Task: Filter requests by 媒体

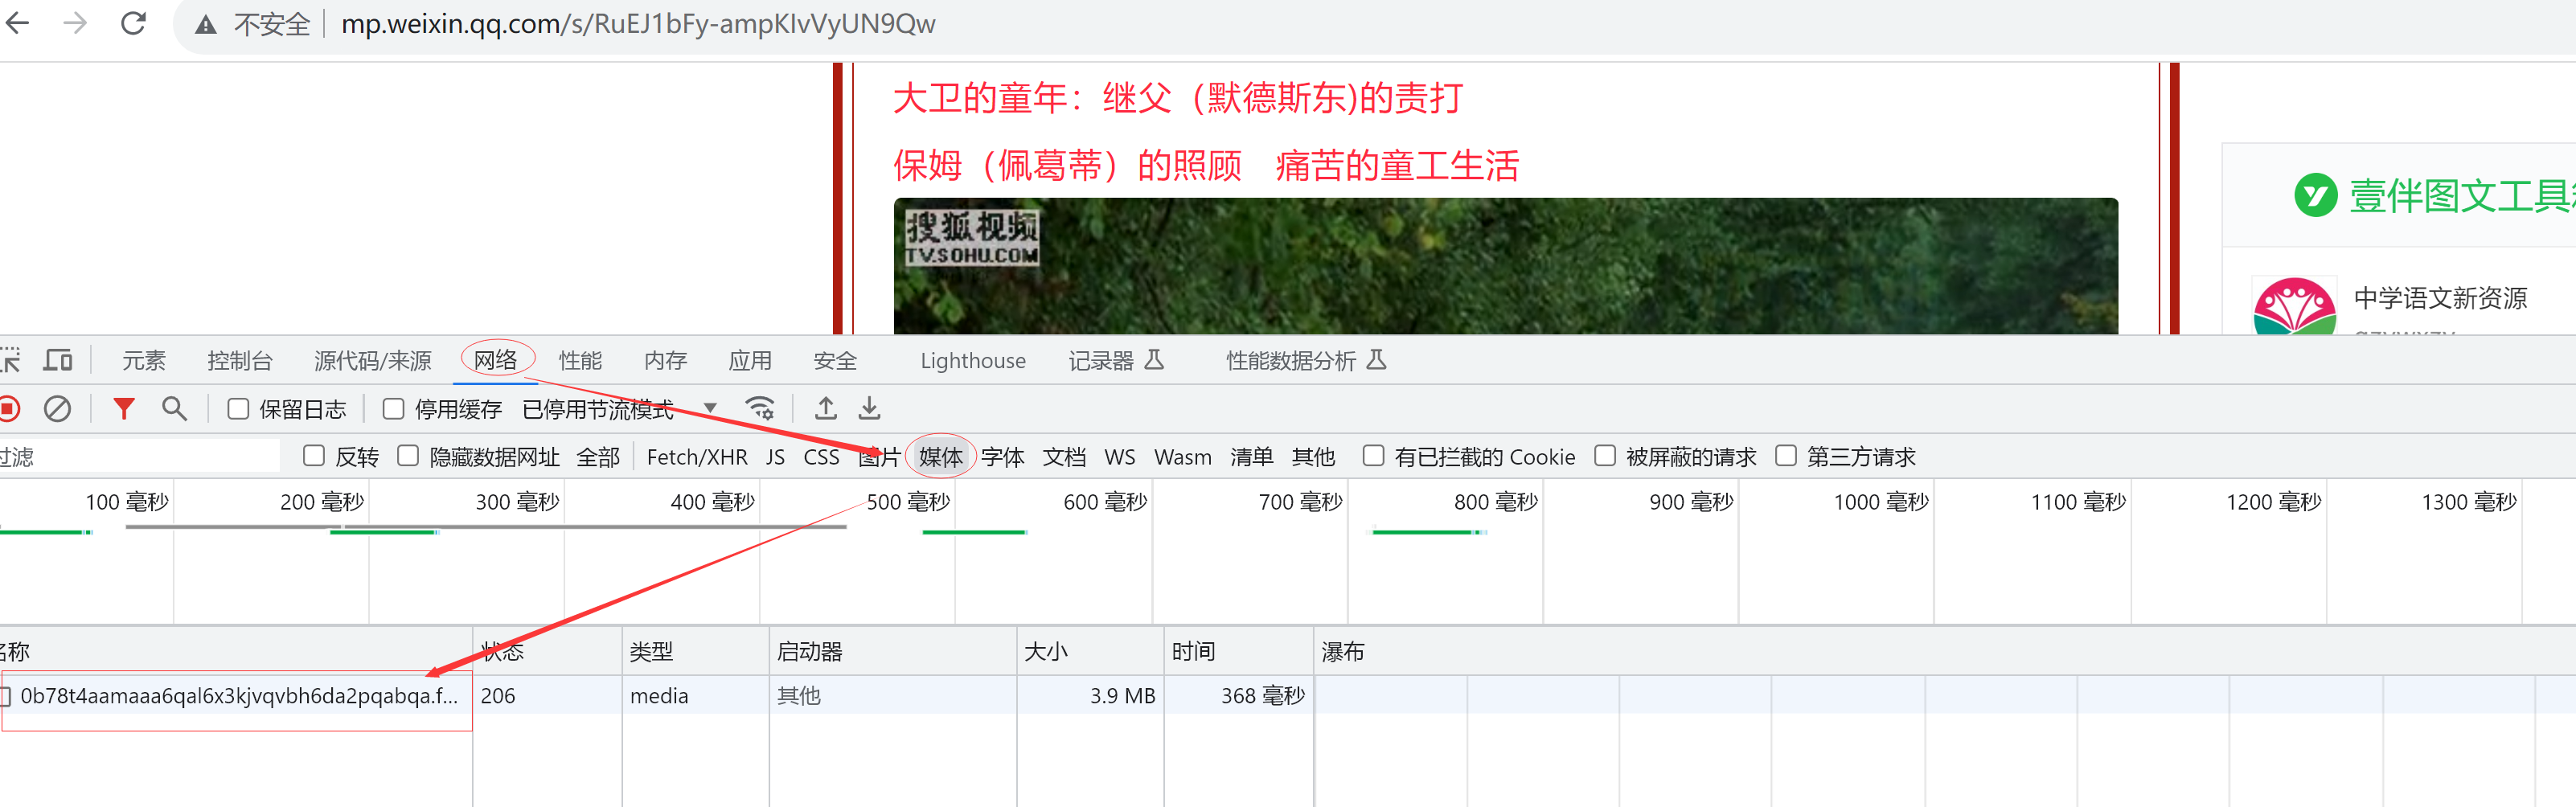Action: click(x=941, y=457)
